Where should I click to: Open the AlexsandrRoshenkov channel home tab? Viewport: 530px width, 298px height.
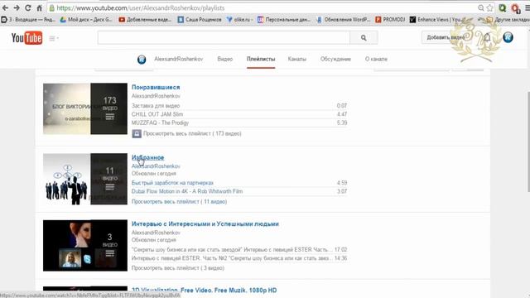pyautogui.click(x=179, y=59)
